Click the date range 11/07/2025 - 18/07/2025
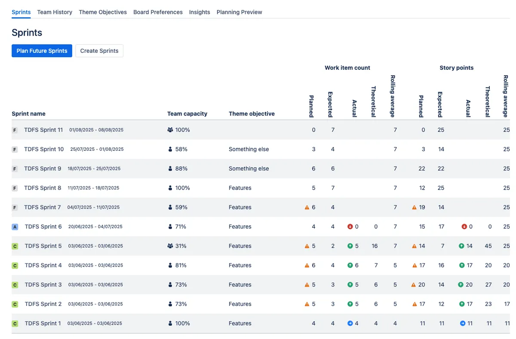The height and width of the screenshot is (339, 516). tap(93, 188)
